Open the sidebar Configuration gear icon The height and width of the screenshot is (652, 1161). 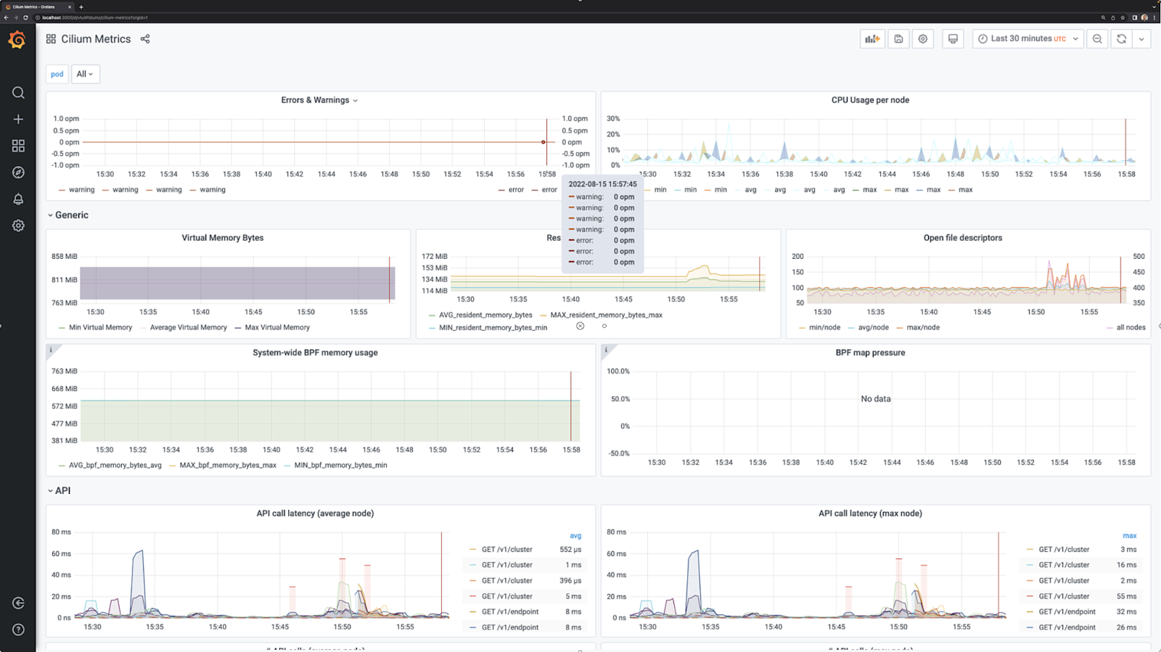18,226
